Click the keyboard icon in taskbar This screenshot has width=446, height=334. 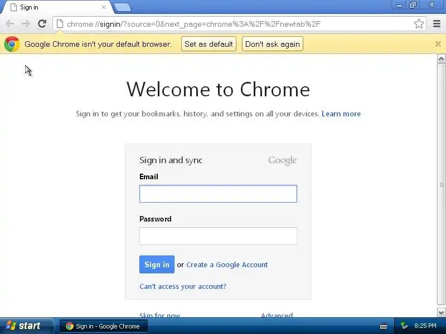point(384,326)
